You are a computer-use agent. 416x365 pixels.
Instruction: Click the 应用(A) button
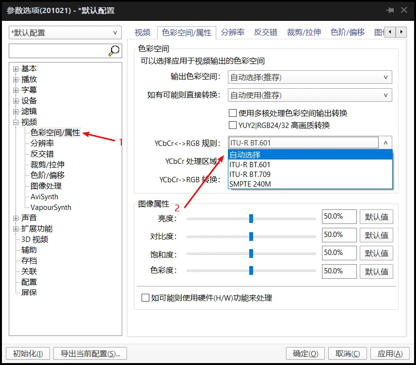[390, 353]
